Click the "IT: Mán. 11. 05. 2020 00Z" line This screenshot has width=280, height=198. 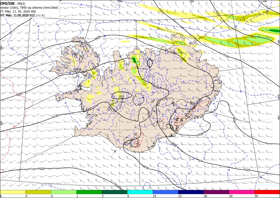coord(18,11)
